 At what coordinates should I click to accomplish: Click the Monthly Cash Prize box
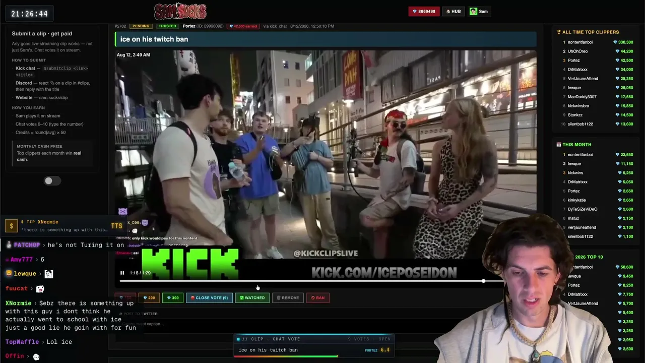tap(52, 153)
